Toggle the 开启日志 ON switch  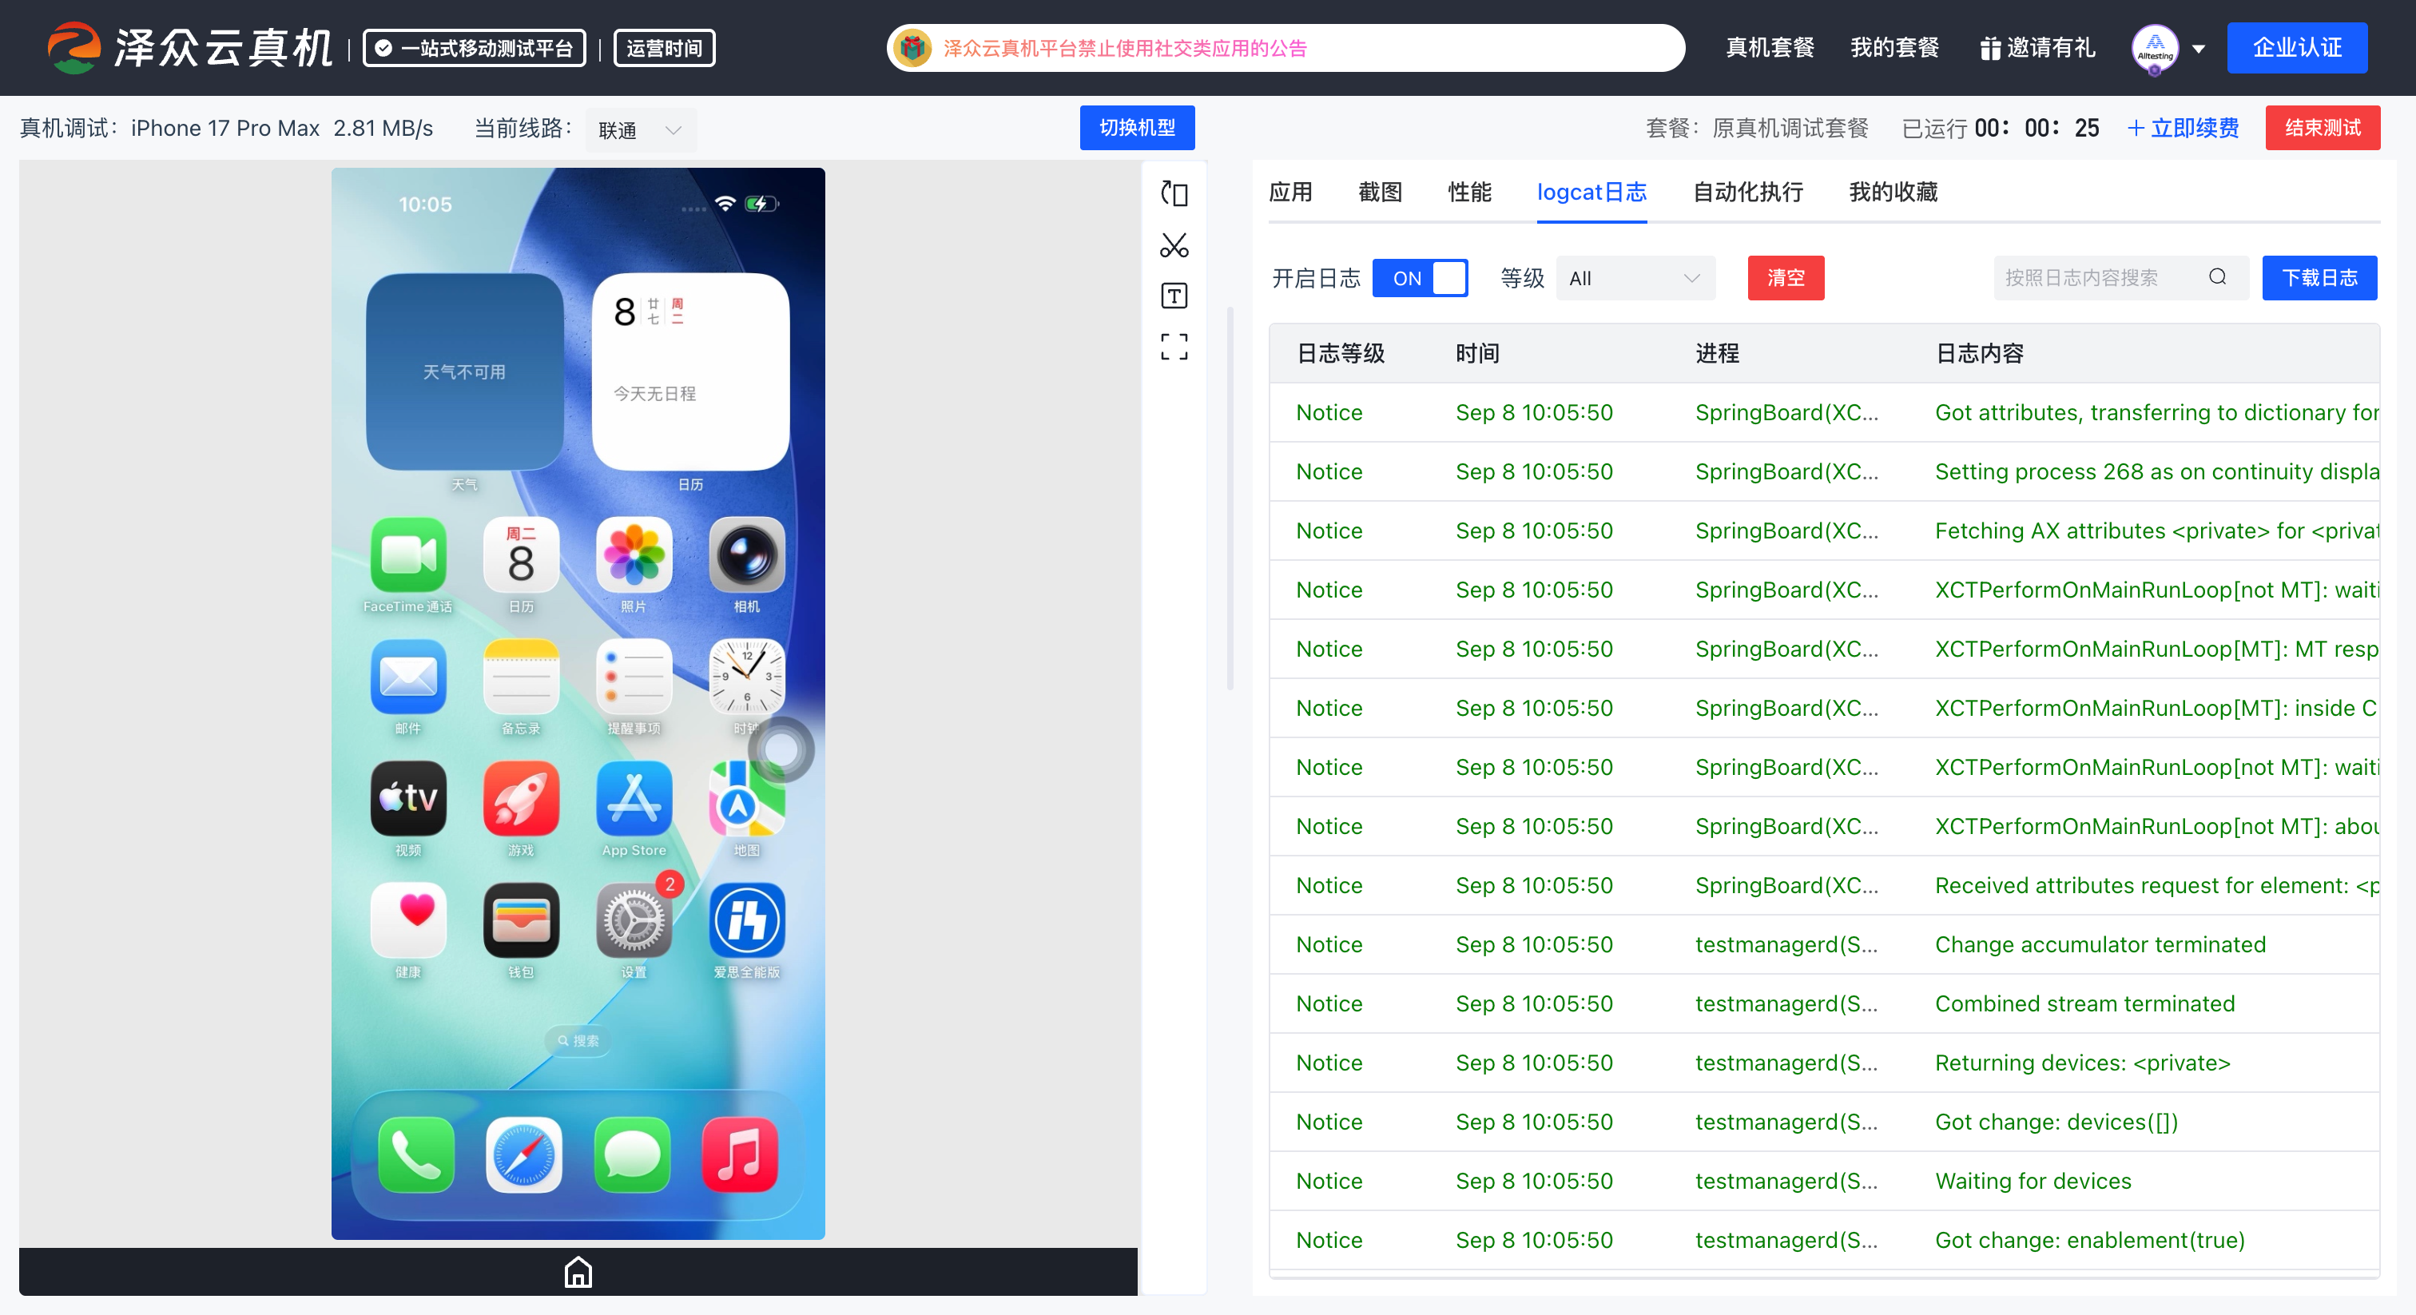pyautogui.click(x=1419, y=278)
